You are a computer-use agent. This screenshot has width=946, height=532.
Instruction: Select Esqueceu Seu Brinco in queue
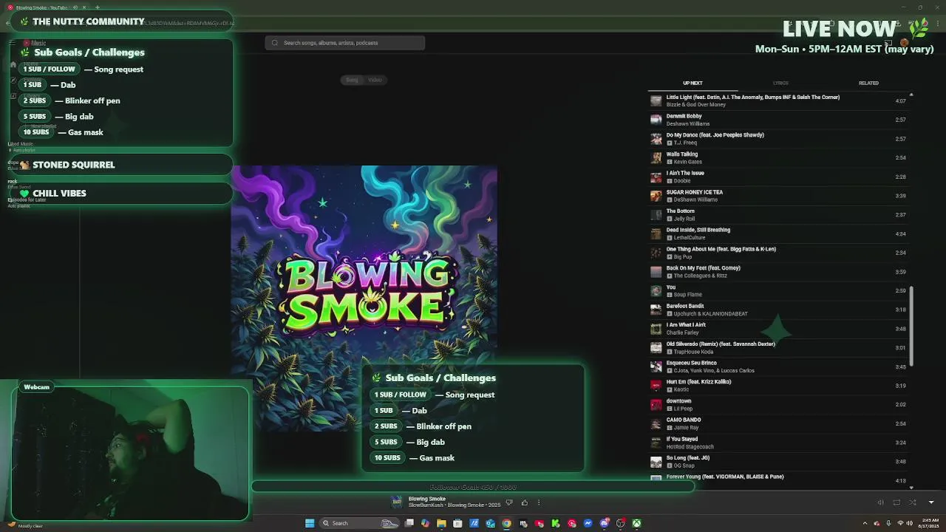[x=779, y=366]
